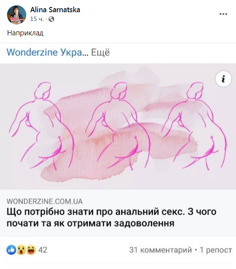The height and width of the screenshot is (269, 236).
Task: Click the globe public audience icon
Action: (x=51, y=19)
